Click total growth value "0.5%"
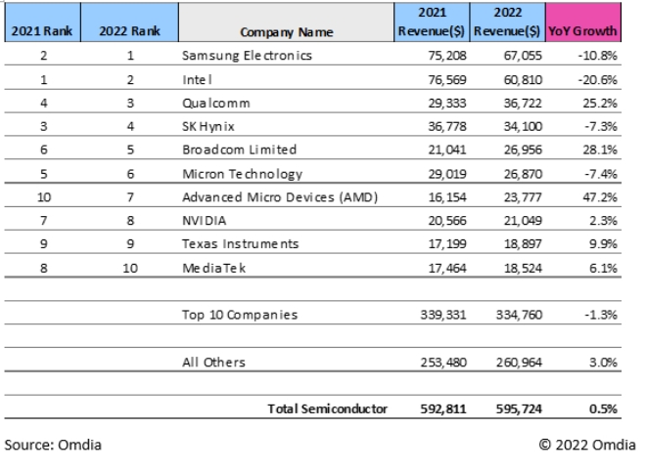This screenshot has width=646, height=472. 603,408
